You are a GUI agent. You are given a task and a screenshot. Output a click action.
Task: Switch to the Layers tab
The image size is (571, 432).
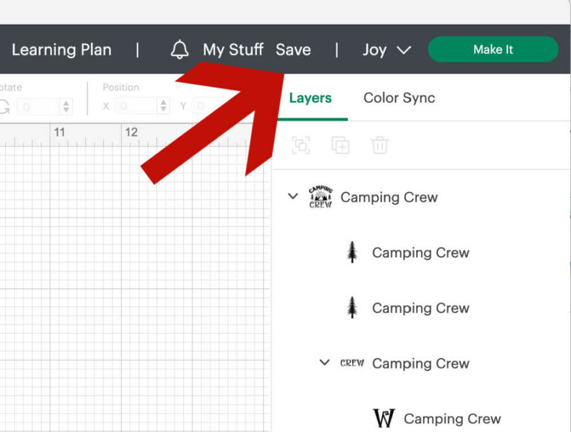tap(310, 98)
